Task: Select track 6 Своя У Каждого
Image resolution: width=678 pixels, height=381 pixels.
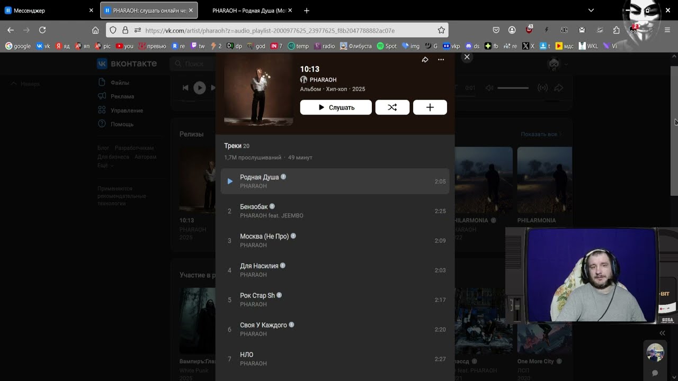Action: click(x=335, y=330)
